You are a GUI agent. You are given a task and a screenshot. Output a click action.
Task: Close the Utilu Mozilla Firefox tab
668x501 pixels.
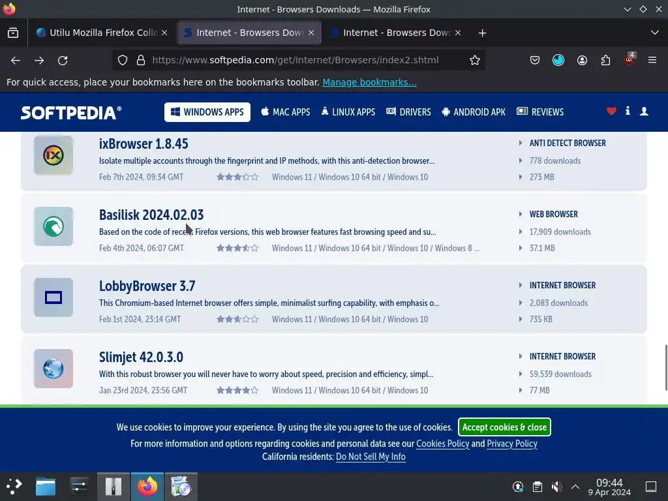pos(164,33)
